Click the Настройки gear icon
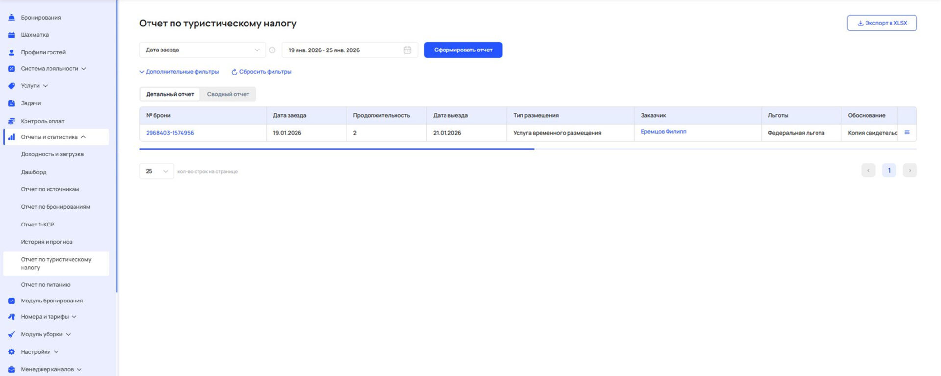Viewport: 941px width, 376px height. pos(11,352)
